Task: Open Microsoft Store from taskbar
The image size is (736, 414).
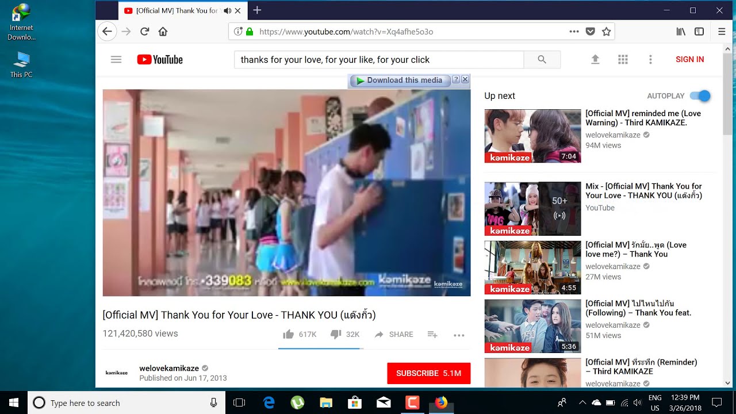Action: (x=355, y=402)
